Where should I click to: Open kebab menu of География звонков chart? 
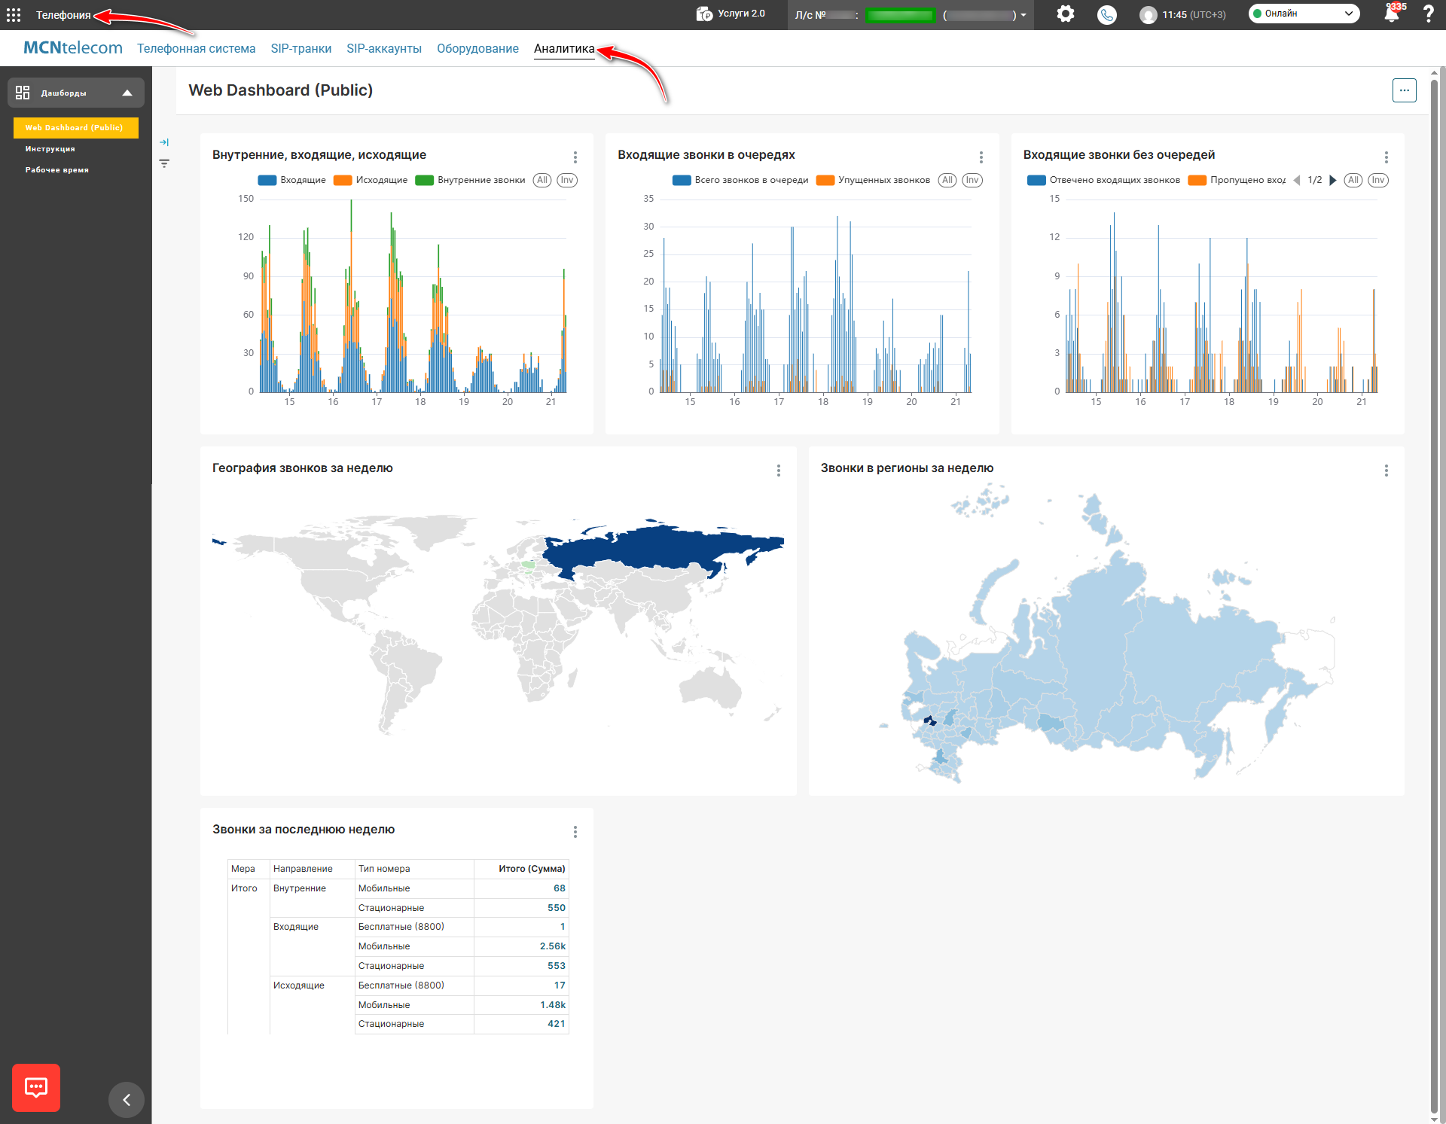point(778,471)
